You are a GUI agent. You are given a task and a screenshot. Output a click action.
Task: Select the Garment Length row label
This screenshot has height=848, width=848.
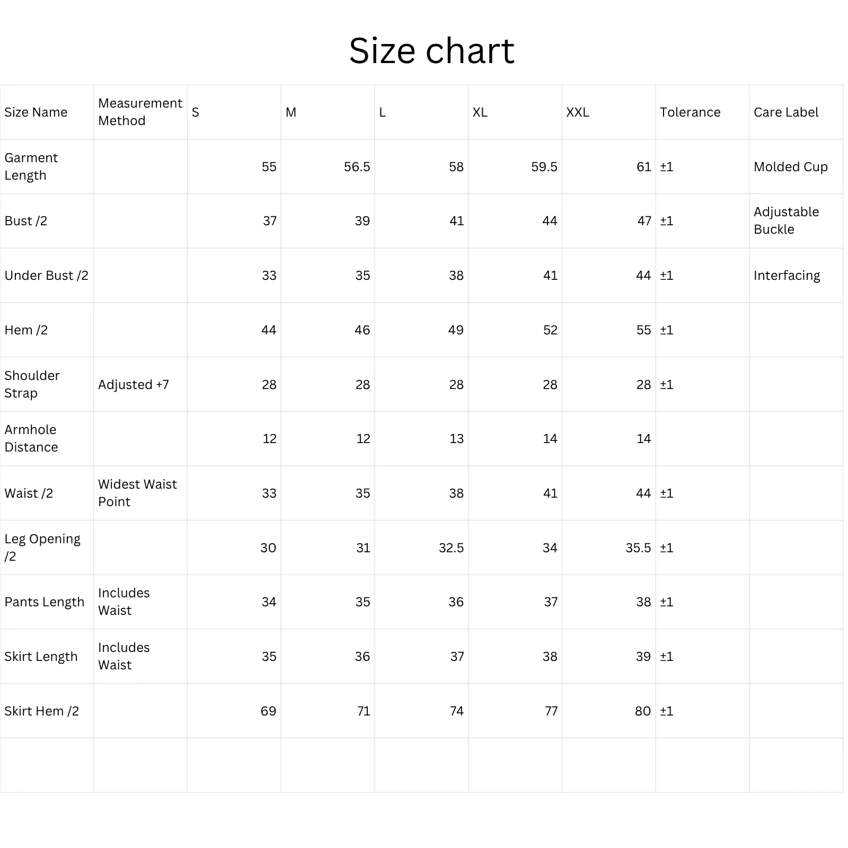pyautogui.click(x=31, y=166)
